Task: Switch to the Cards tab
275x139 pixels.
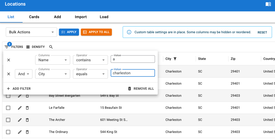Action: 34,17
